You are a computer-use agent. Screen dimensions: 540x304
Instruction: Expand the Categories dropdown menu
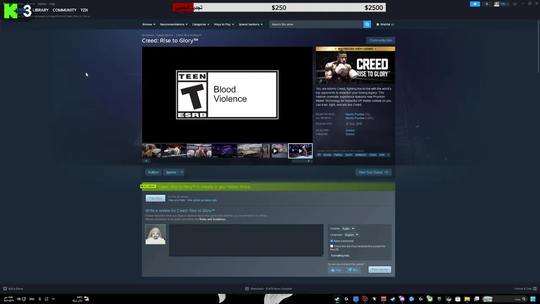tap(201, 24)
